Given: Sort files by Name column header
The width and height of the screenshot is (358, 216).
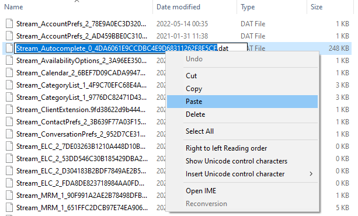Looking at the screenshot, I should [13, 7].
